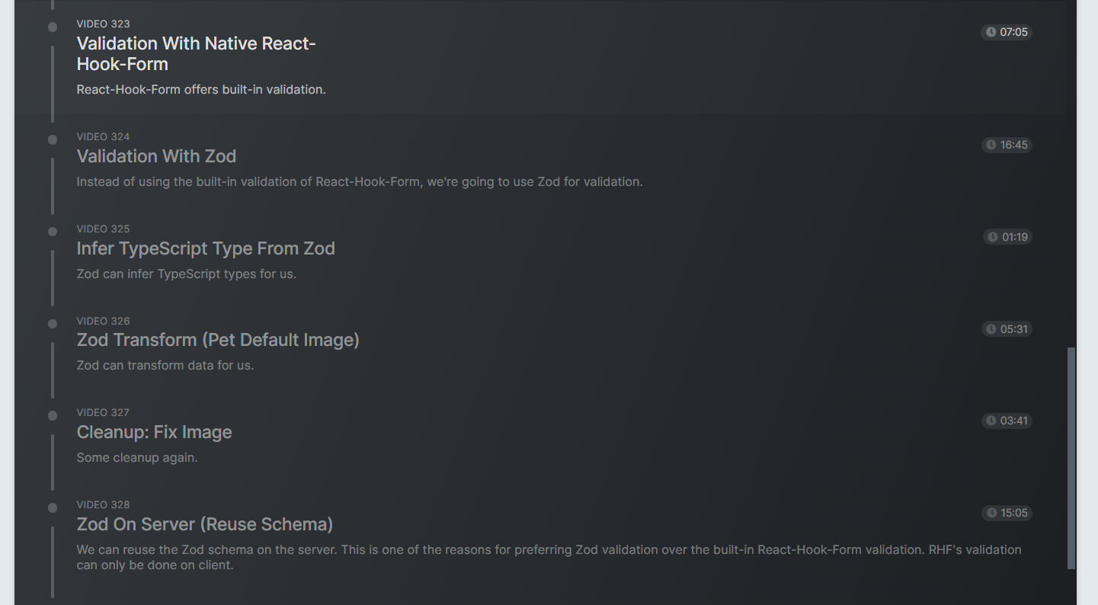1098x605 pixels.
Task: Click the timeline dot for Video 323
Action: pos(53,27)
